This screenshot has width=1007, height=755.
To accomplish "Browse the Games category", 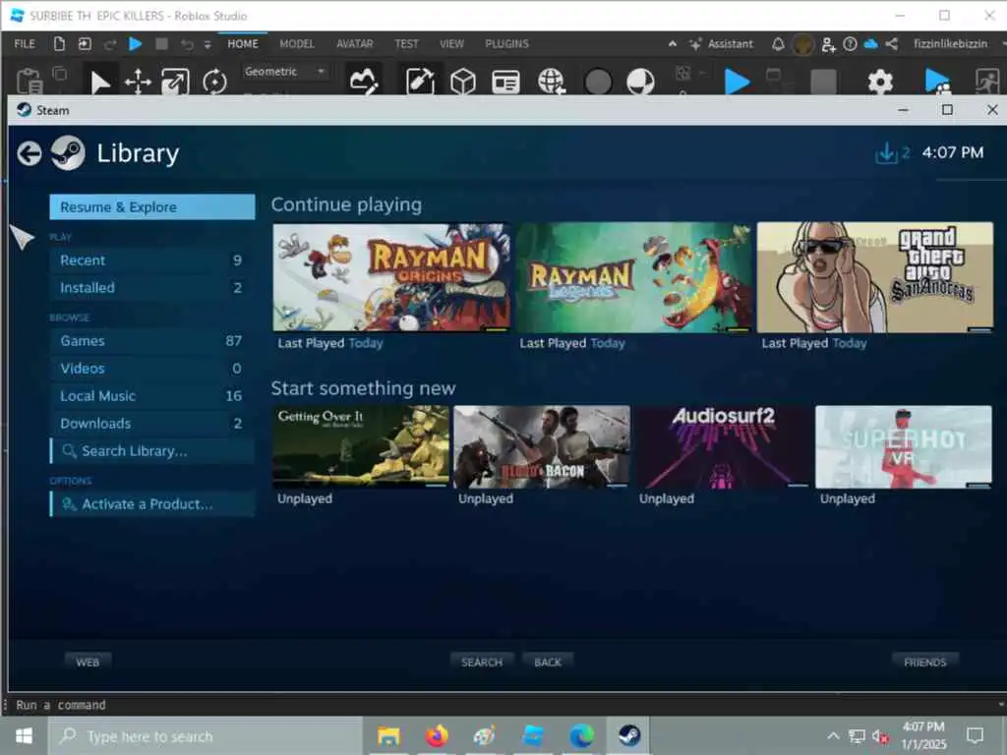I will tap(152, 341).
